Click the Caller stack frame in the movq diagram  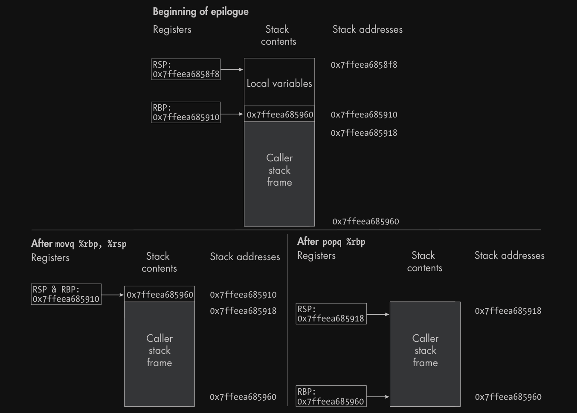(159, 350)
